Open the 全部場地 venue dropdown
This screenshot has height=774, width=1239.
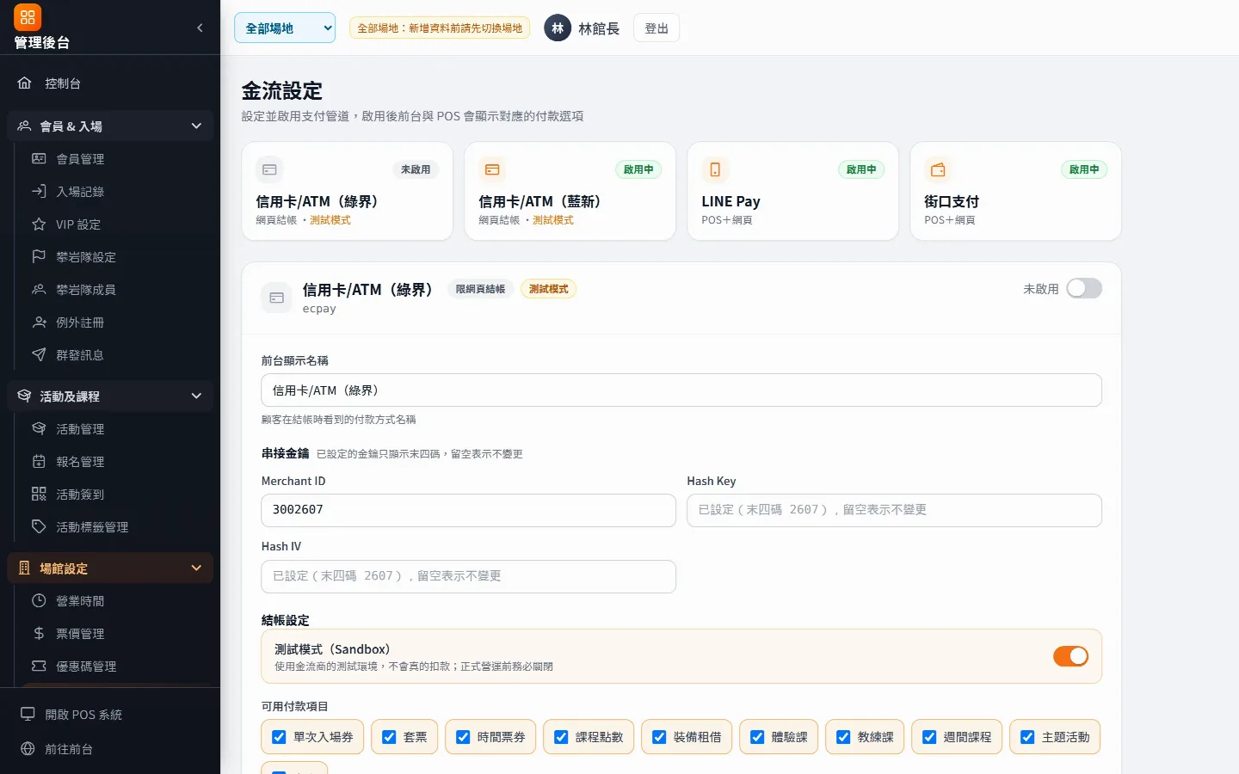pos(285,28)
